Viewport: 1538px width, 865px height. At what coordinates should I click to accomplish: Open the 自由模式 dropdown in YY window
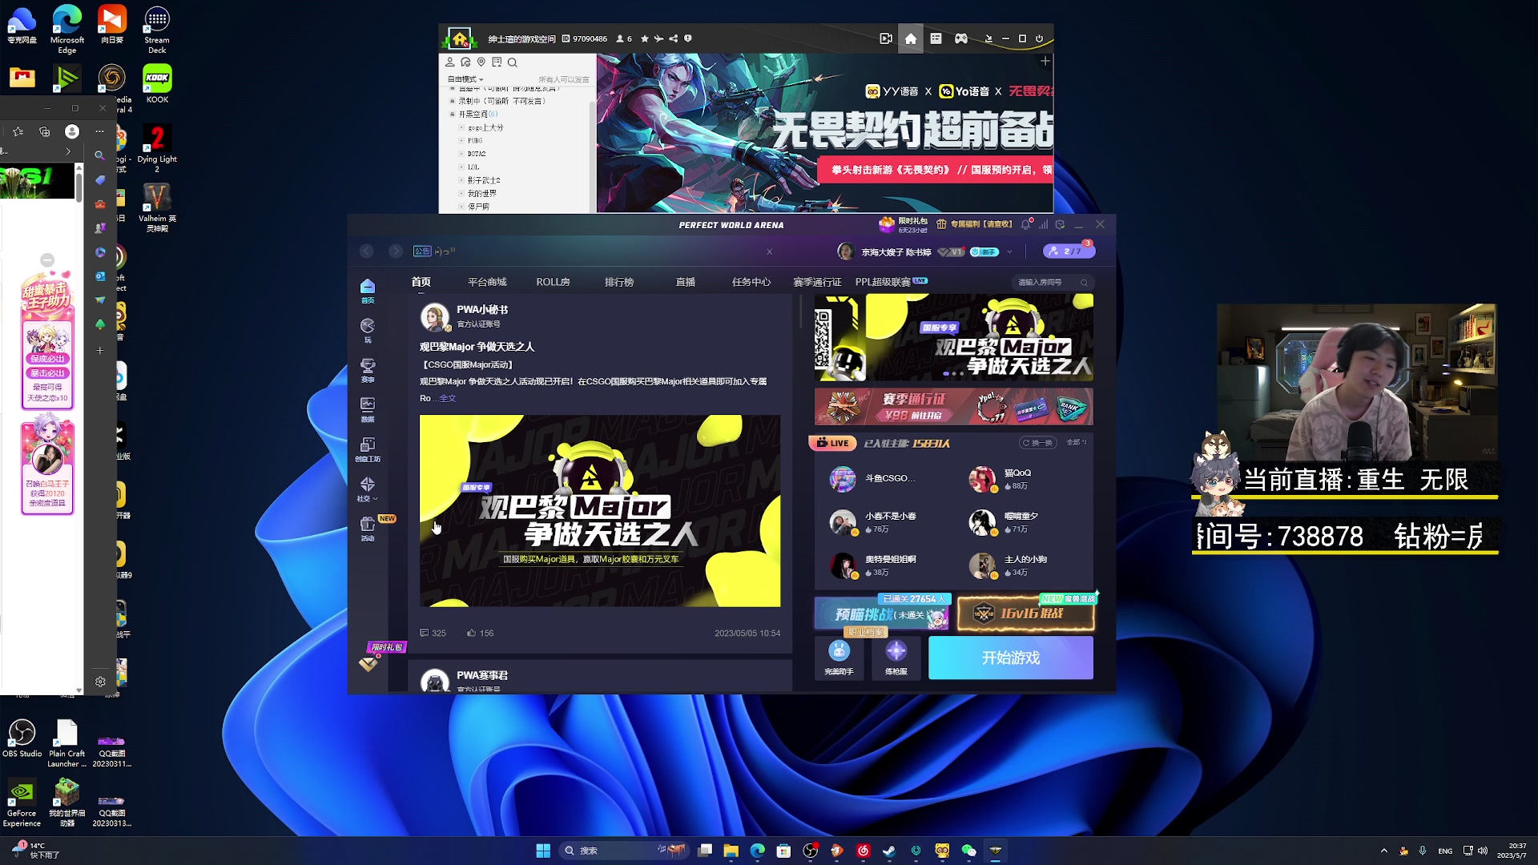tap(465, 79)
